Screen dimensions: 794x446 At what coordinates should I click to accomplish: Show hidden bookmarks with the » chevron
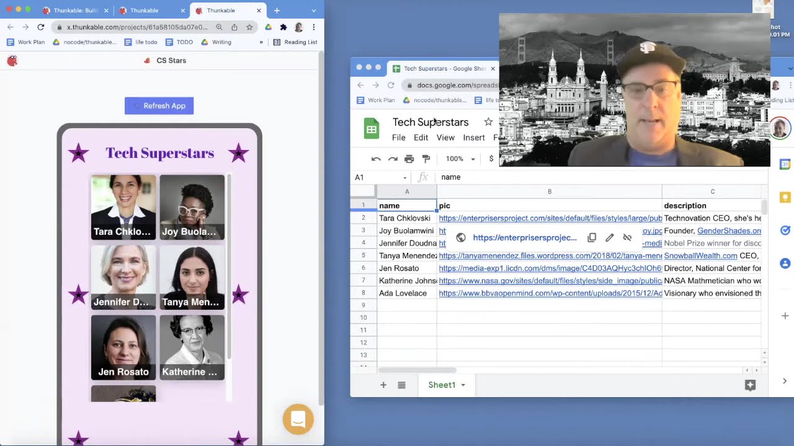[x=261, y=42]
